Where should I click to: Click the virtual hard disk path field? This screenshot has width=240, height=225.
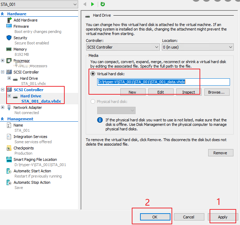pyautogui.click(x=163, y=82)
